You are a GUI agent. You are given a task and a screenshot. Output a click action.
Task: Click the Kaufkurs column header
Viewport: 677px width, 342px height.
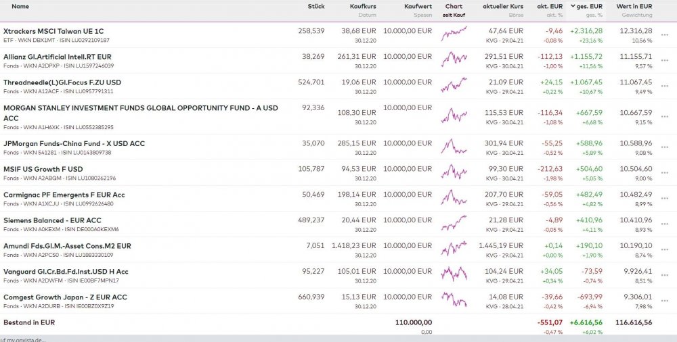[x=363, y=7]
